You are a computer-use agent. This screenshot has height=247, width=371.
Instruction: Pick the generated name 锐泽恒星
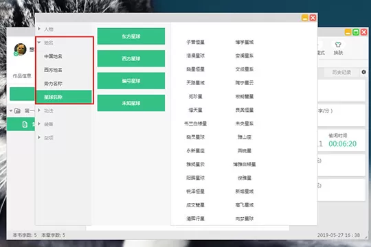click(195, 191)
